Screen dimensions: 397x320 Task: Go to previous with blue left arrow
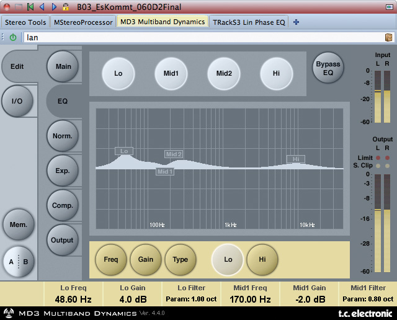pos(42,7)
